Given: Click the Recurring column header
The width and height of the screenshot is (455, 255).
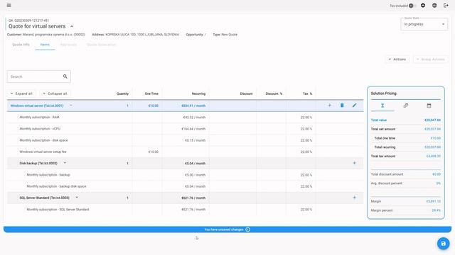Looking at the screenshot, I should click(198, 93).
